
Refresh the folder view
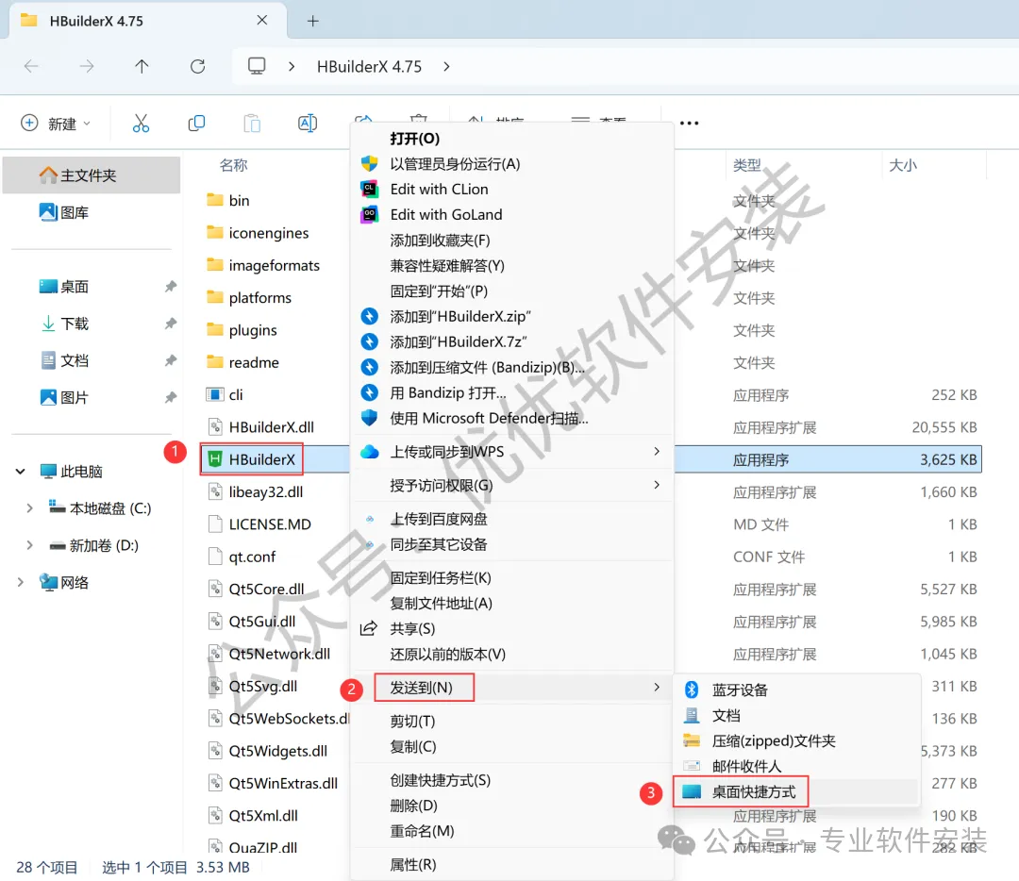(x=197, y=66)
